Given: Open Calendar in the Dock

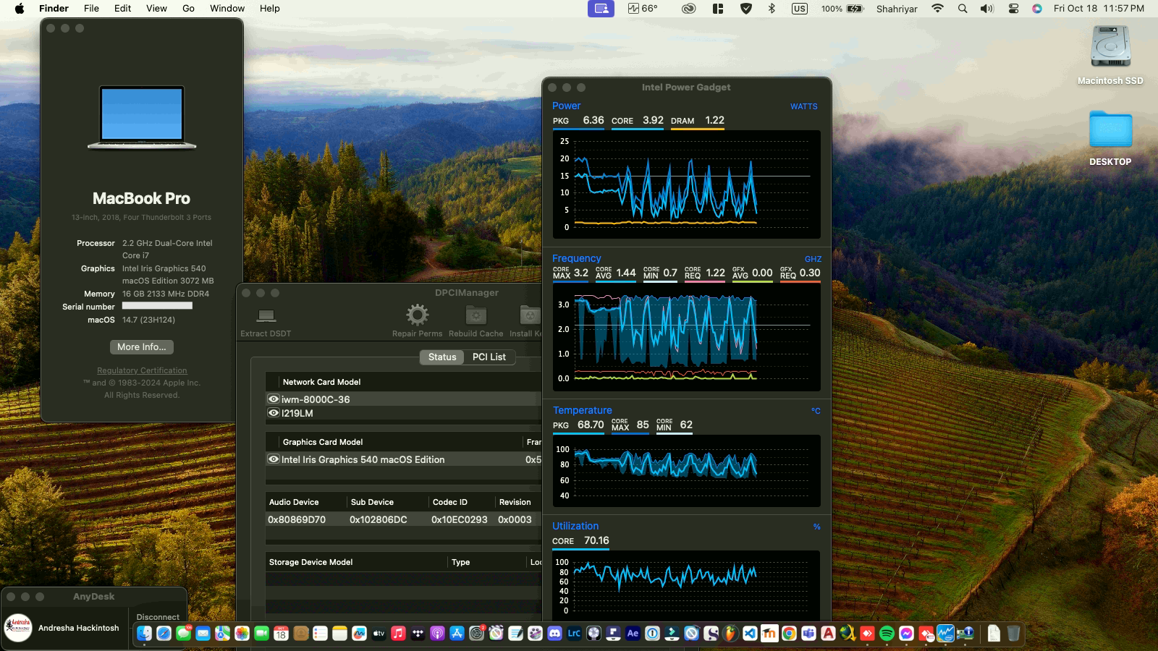Looking at the screenshot, I should pyautogui.click(x=281, y=633).
